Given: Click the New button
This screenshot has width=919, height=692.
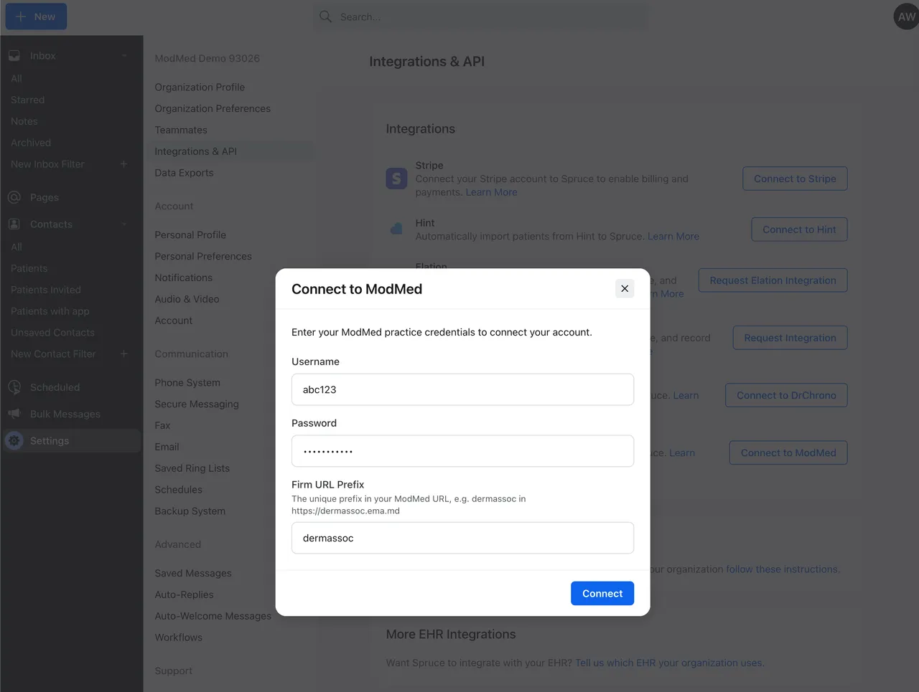Looking at the screenshot, I should (x=36, y=16).
